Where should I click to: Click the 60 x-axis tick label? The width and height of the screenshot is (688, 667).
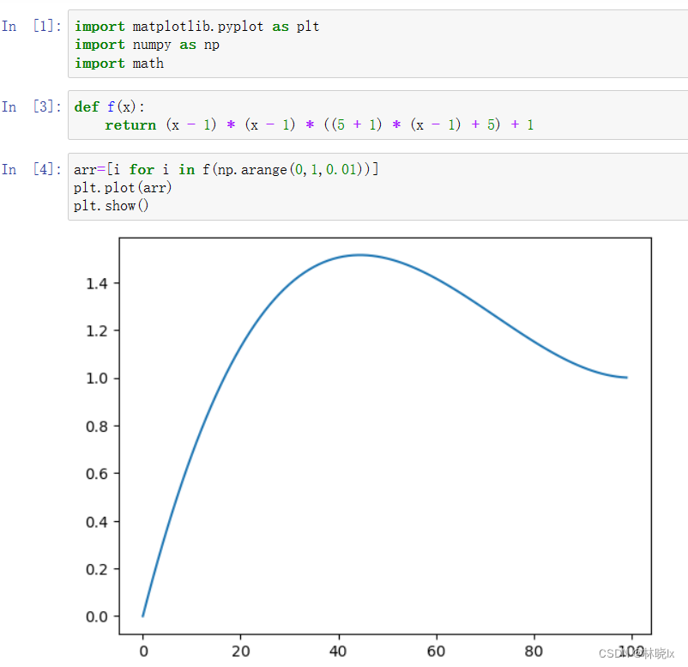pyautogui.click(x=437, y=652)
